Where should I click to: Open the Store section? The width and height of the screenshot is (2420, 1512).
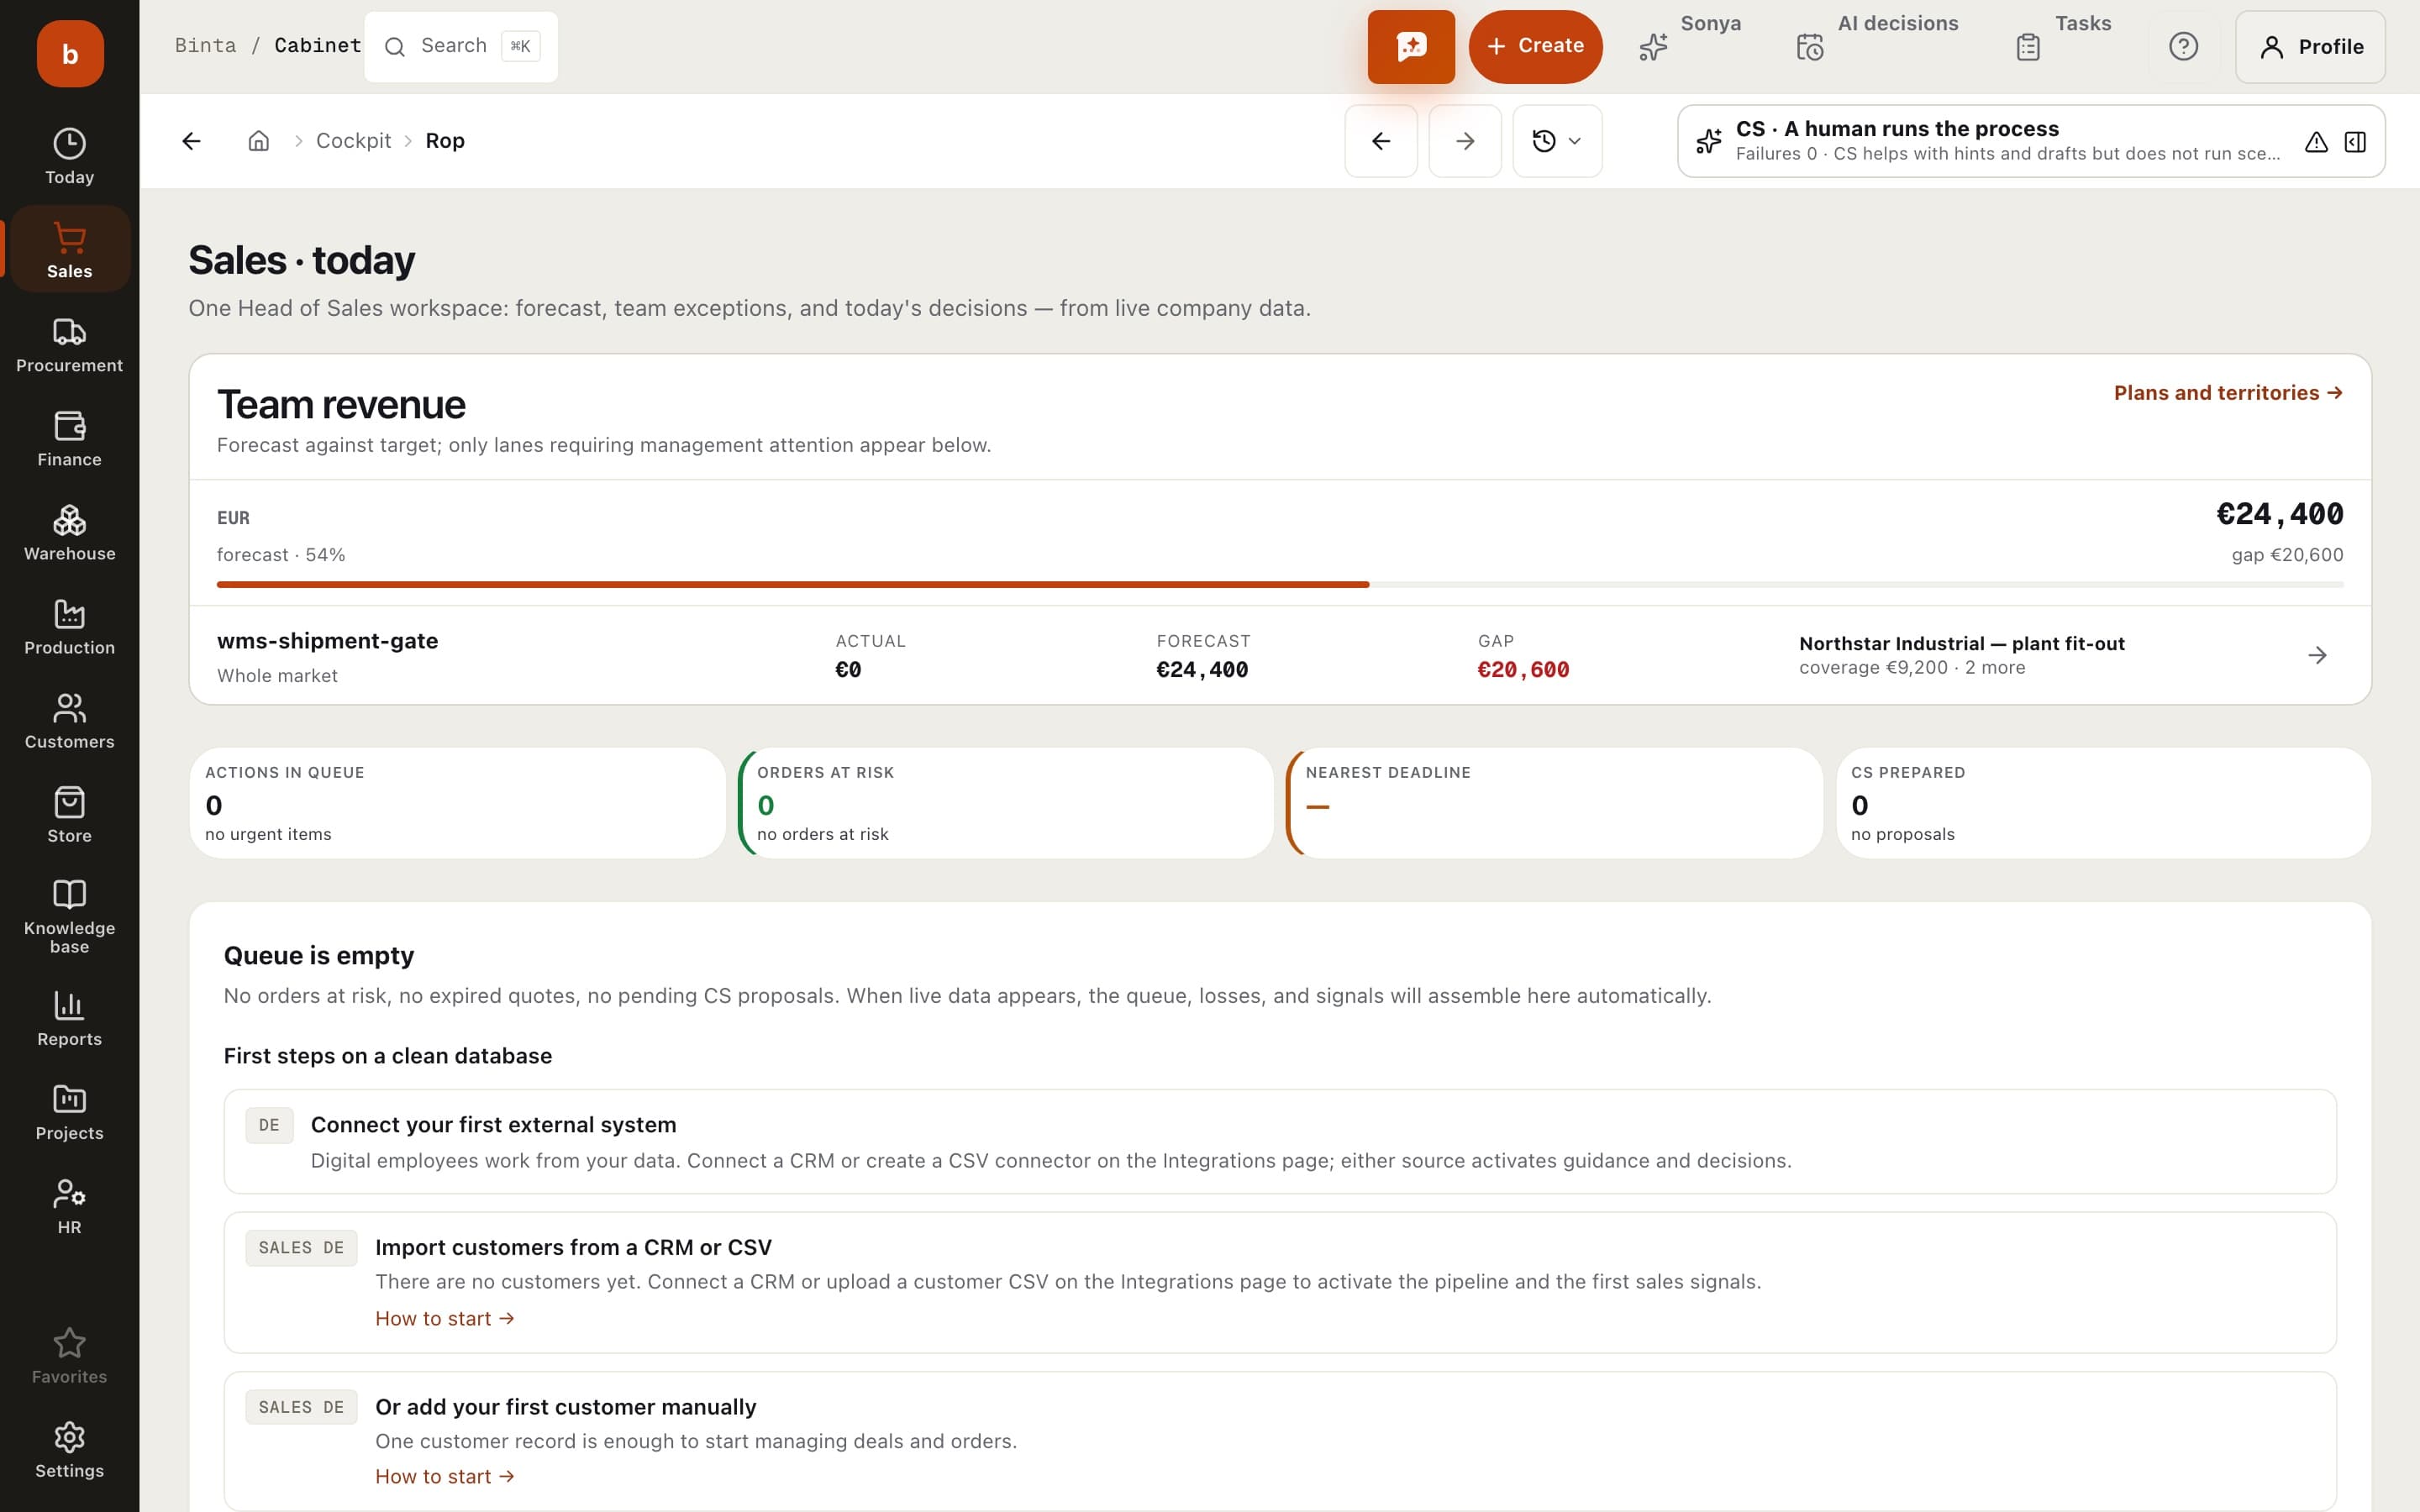pos(69,815)
